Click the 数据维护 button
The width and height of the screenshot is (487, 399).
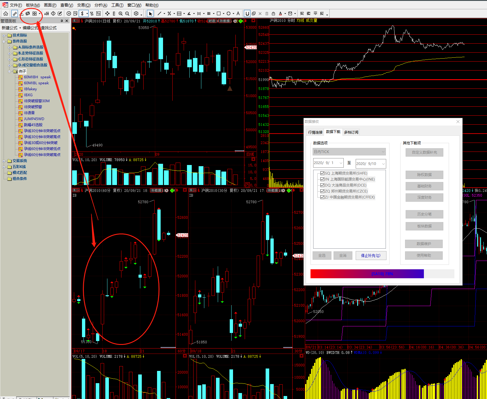point(424,244)
